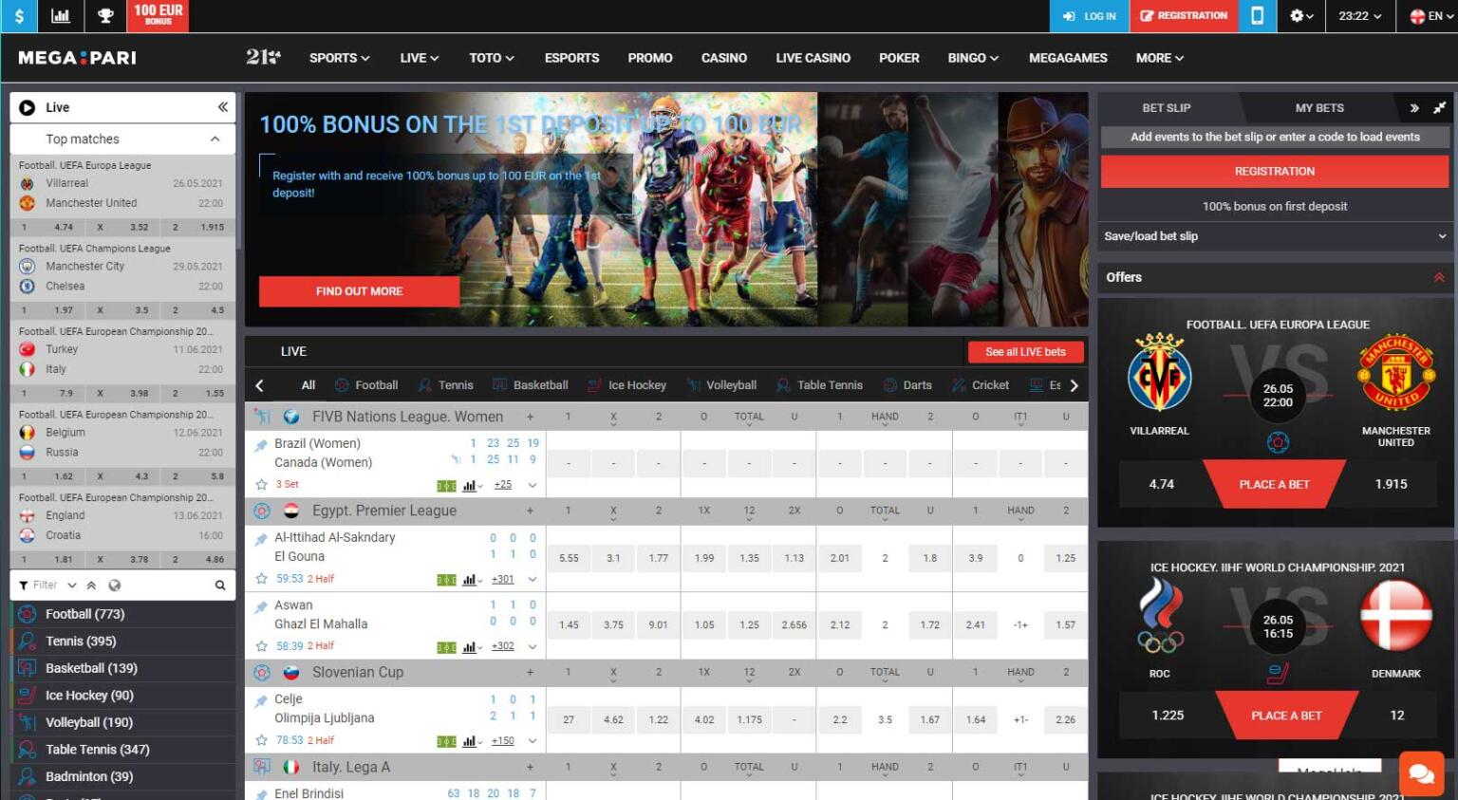The height and width of the screenshot is (800, 1458).
Task: Favorite the Aswan match star
Action: coord(261,645)
